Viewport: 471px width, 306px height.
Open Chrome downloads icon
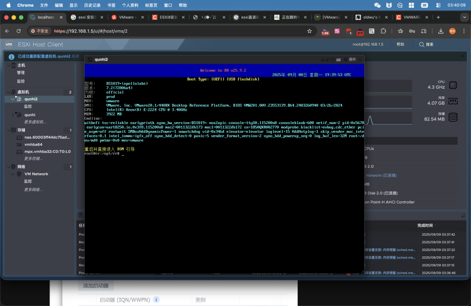(x=441, y=31)
